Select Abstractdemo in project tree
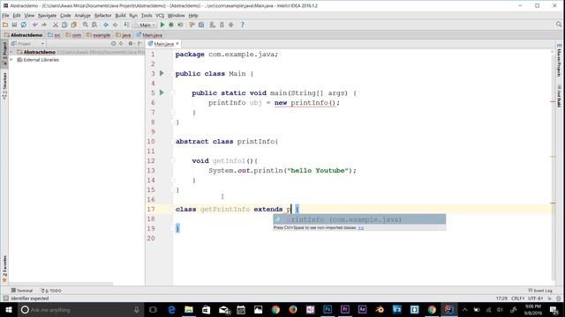Image resolution: width=565 pixels, height=317 pixels. 39,52
